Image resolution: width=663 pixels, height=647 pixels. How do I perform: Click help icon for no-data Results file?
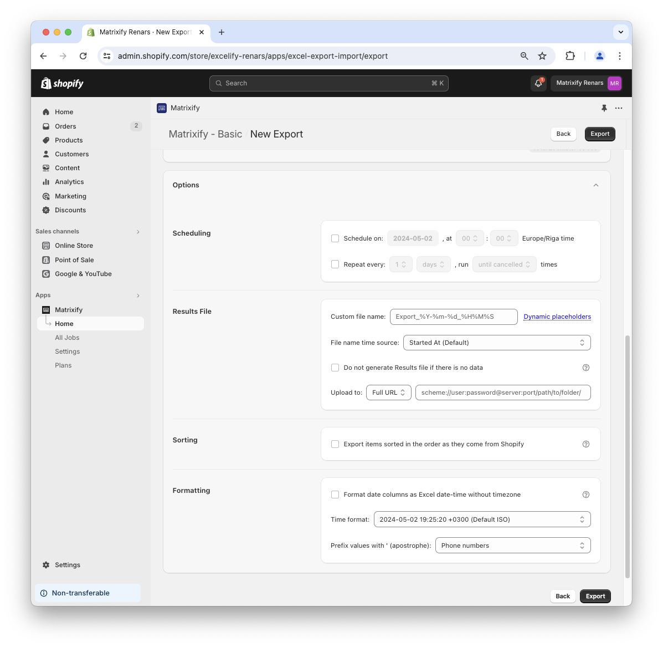586,368
